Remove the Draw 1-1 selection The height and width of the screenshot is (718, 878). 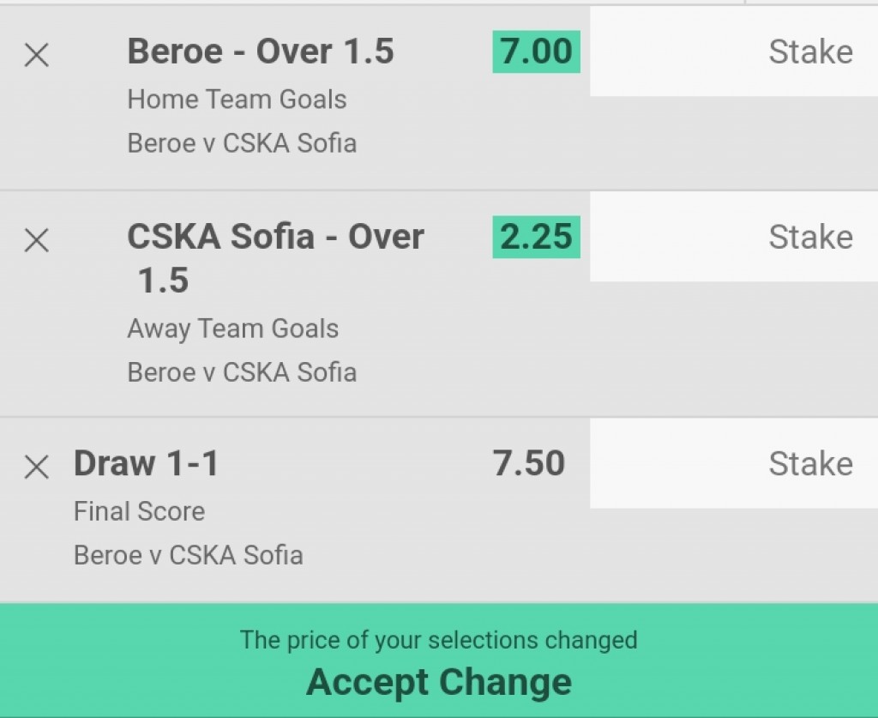[37, 467]
